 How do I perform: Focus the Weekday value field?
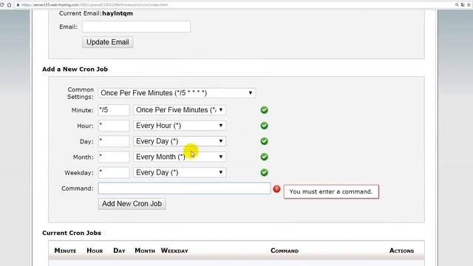(x=114, y=173)
